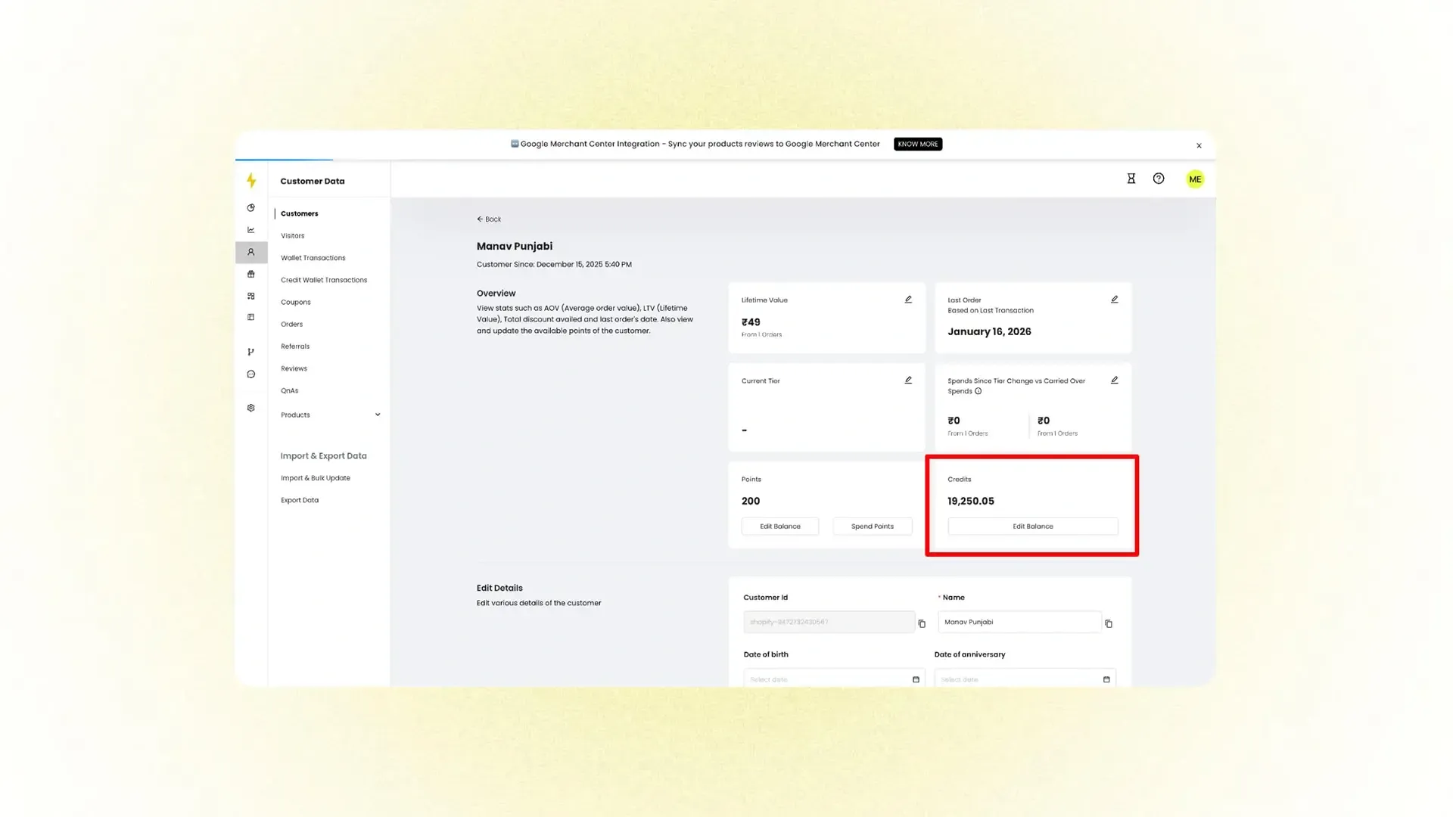Edit Current Tier using pencil icon

[x=908, y=381]
